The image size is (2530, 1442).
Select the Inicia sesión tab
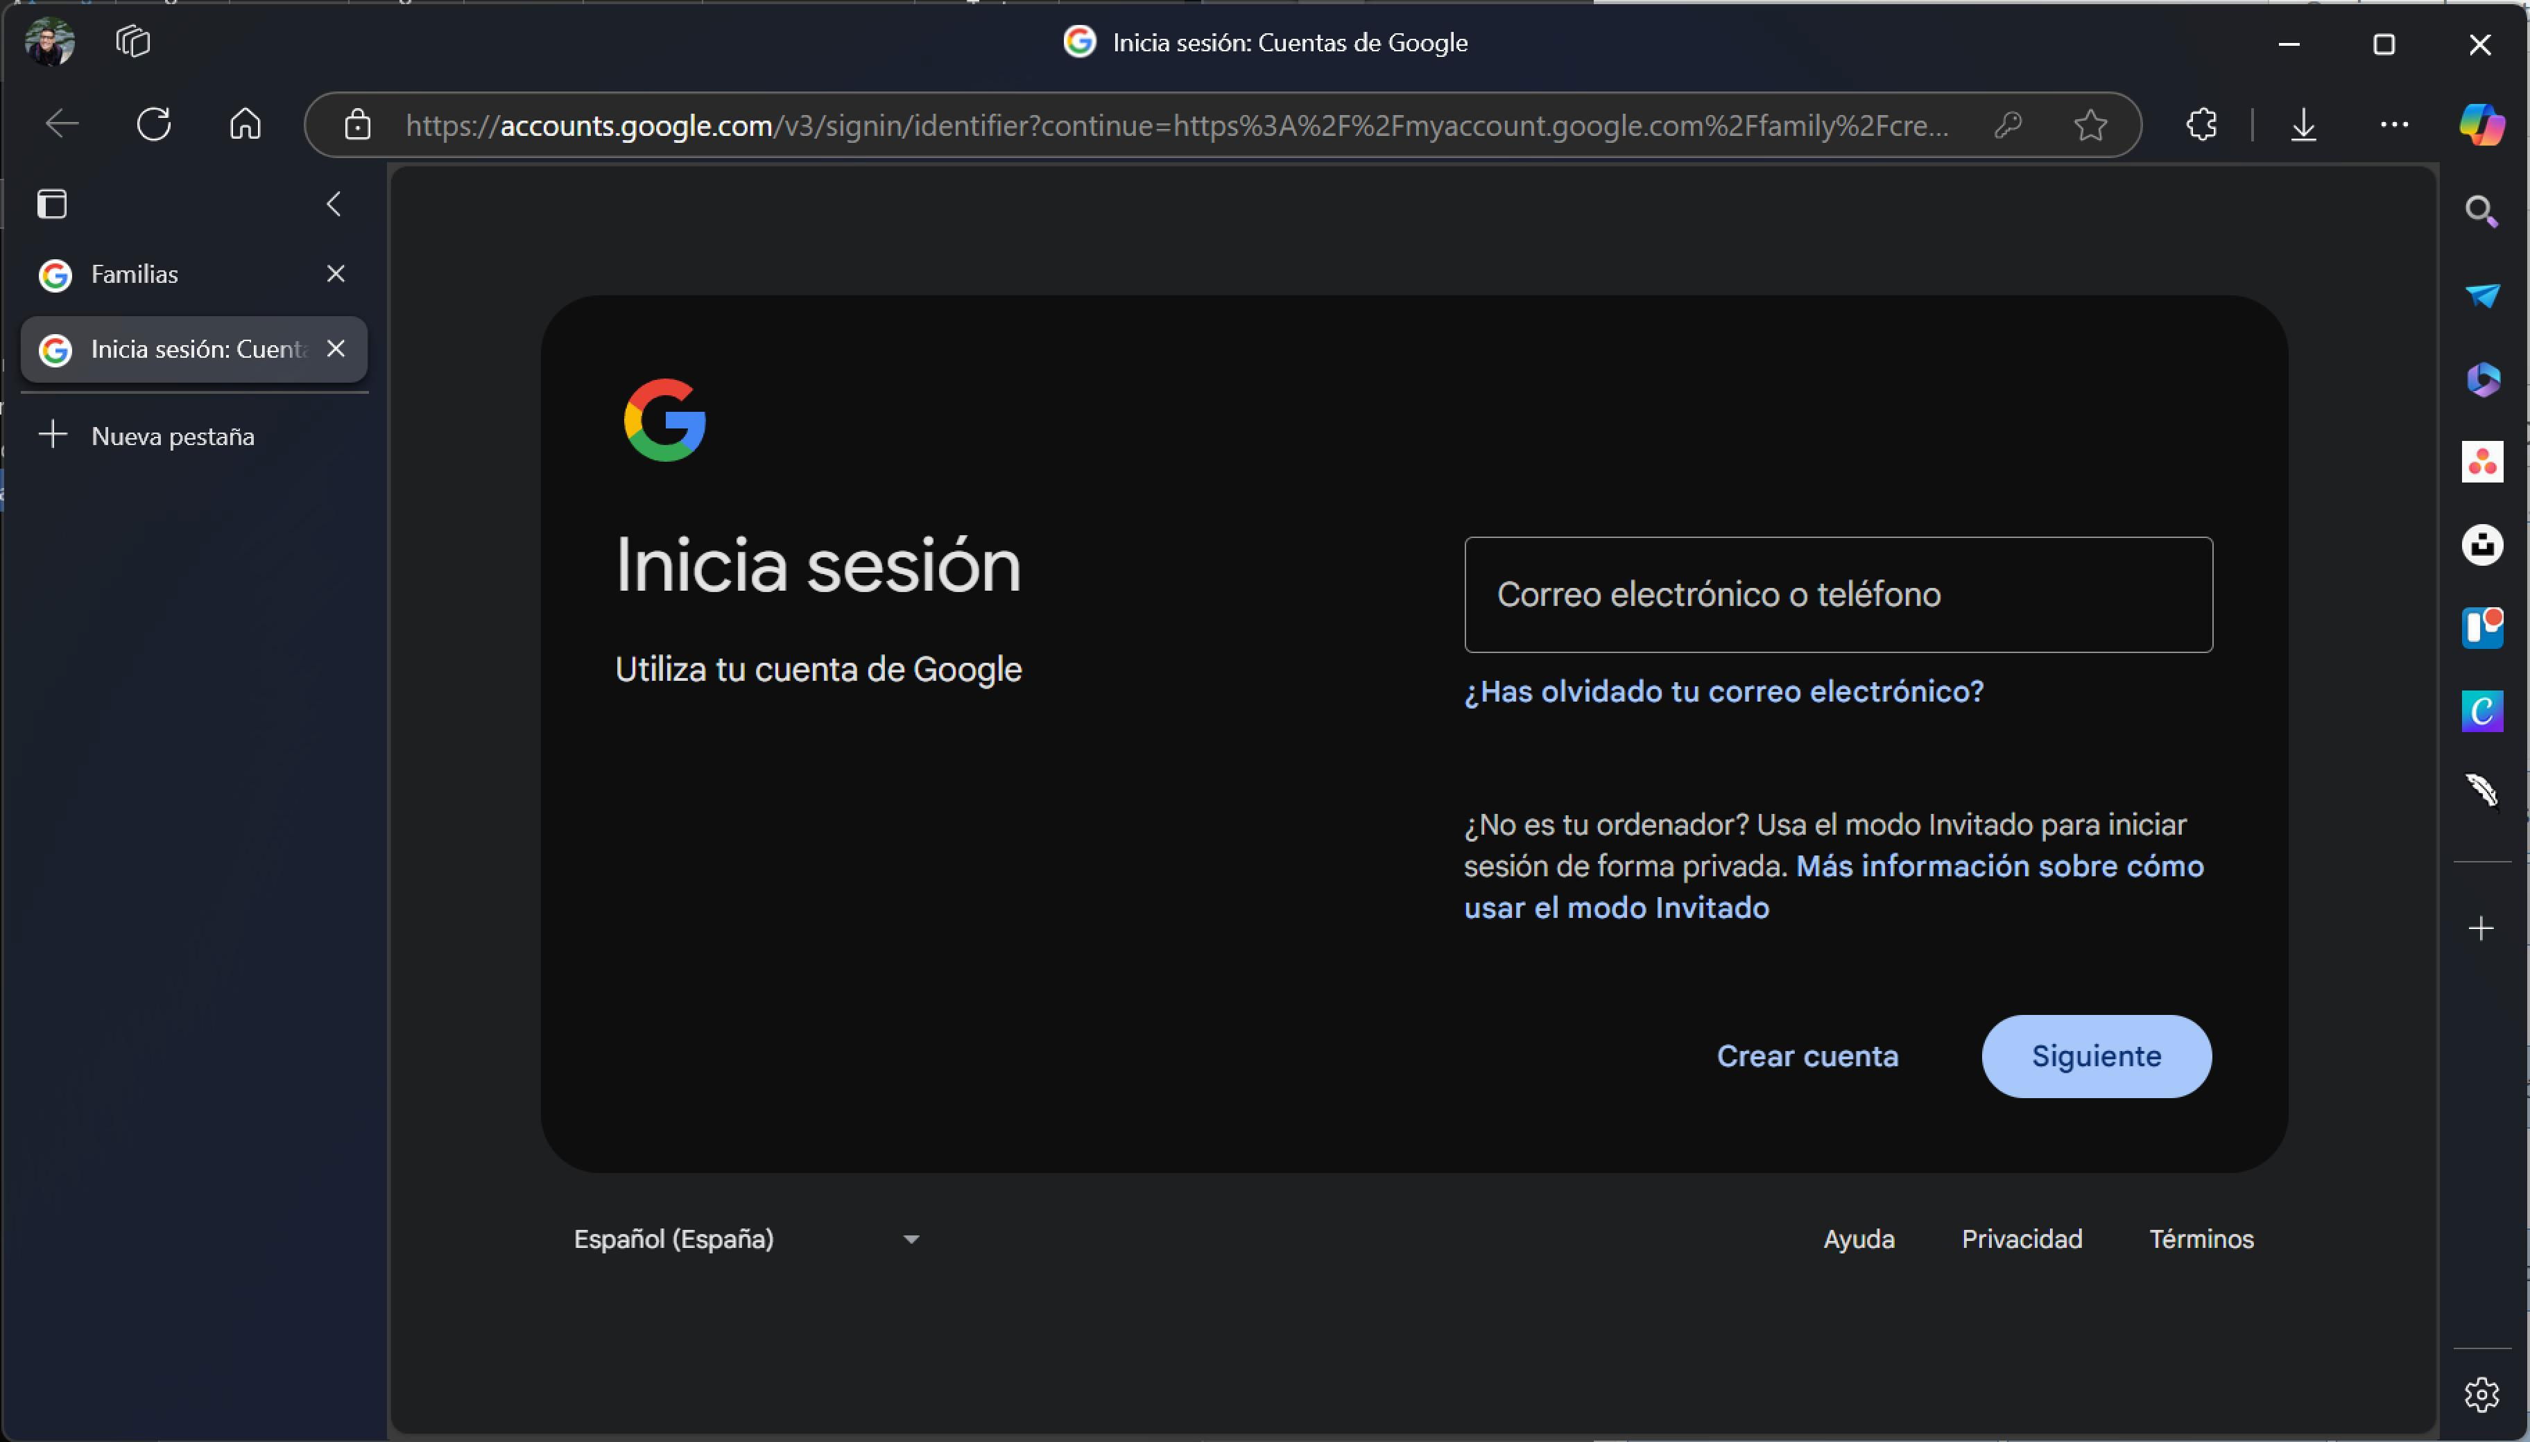coord(193,349)
